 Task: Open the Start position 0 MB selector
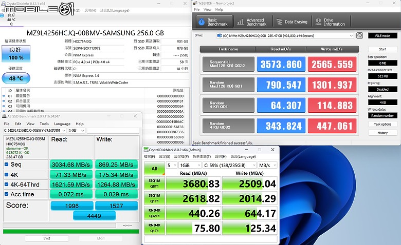382,63
